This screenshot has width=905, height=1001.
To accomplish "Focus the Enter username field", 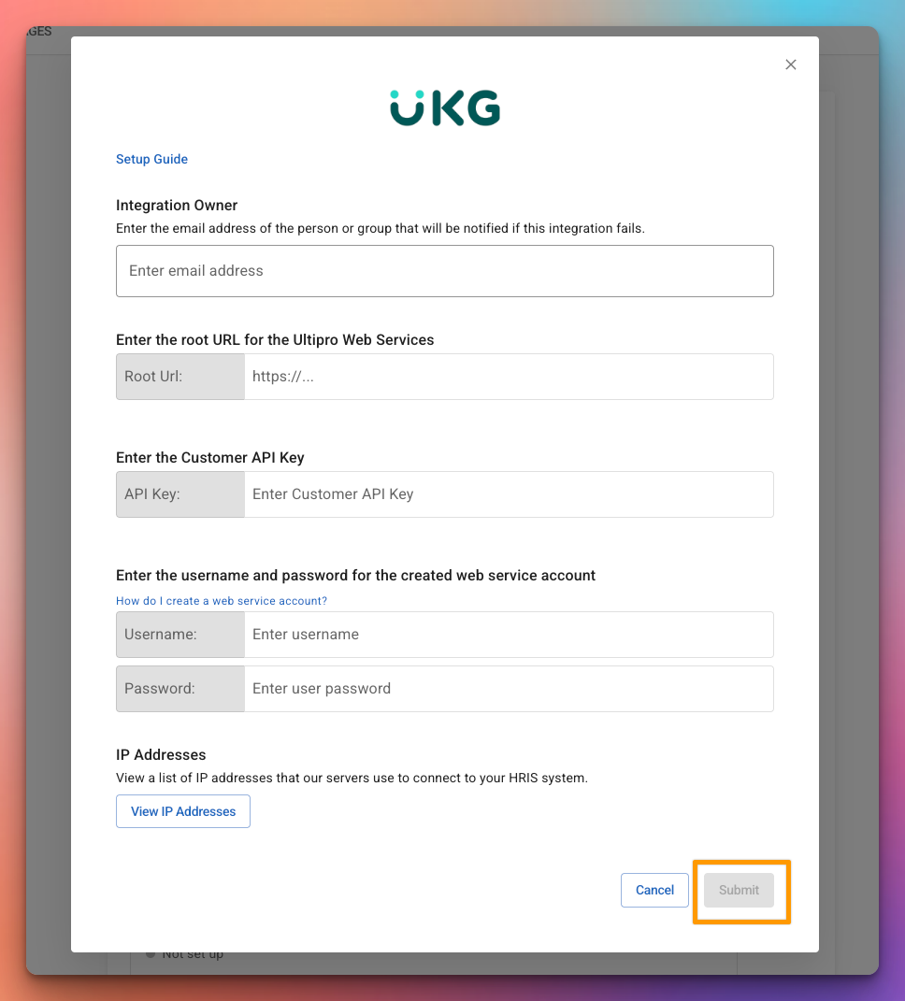I will point(509,635).
